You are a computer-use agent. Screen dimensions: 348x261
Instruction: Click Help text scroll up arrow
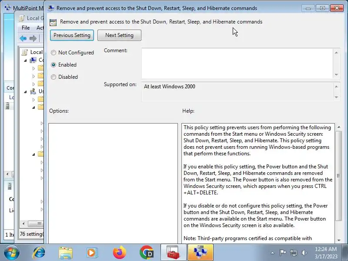(339, 127)
